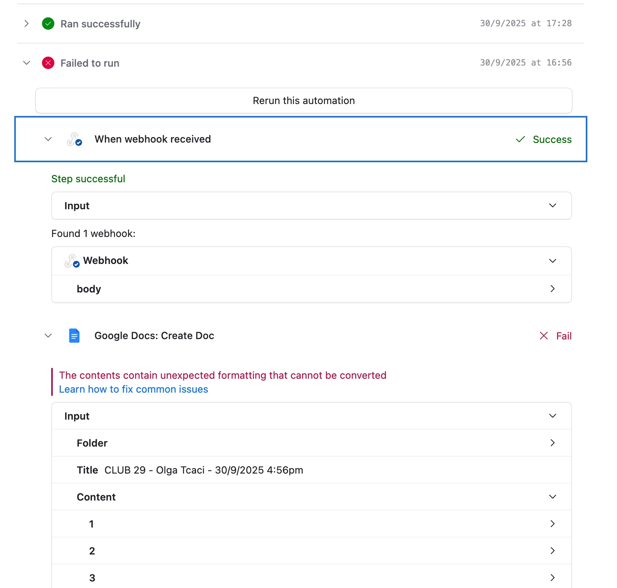This screenshot has height=588, width=617.
Task: Click the green Success check indicator
Action: pyautogui.click(x=520, y=139)
